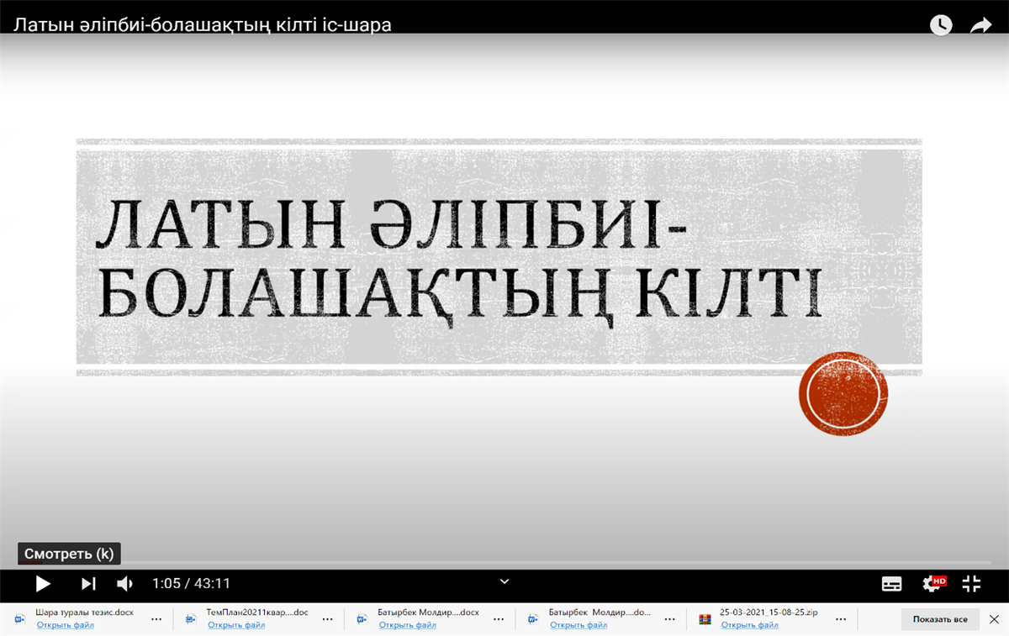The image size is (1009, 636).
Task: Expand the chevron in the player bar
Action: (x=504, y=581)
